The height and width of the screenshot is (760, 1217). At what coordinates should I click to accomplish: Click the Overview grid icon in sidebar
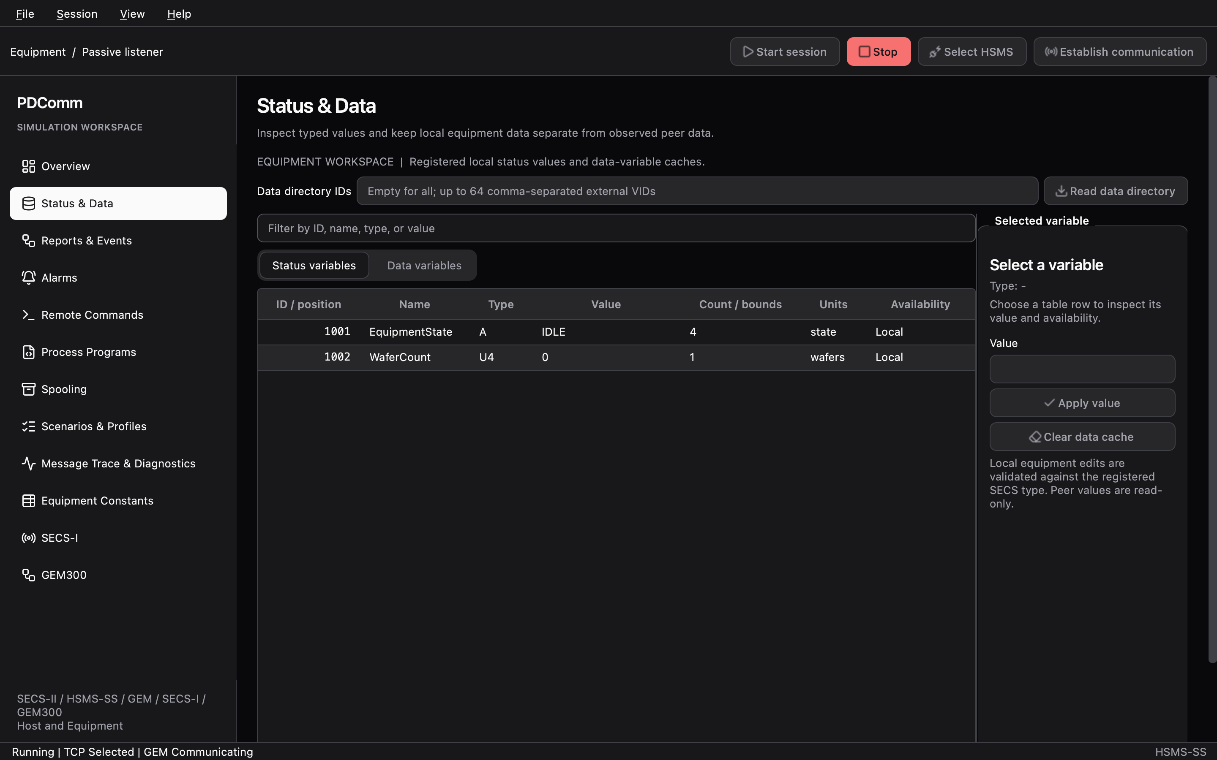click(29, 166)
